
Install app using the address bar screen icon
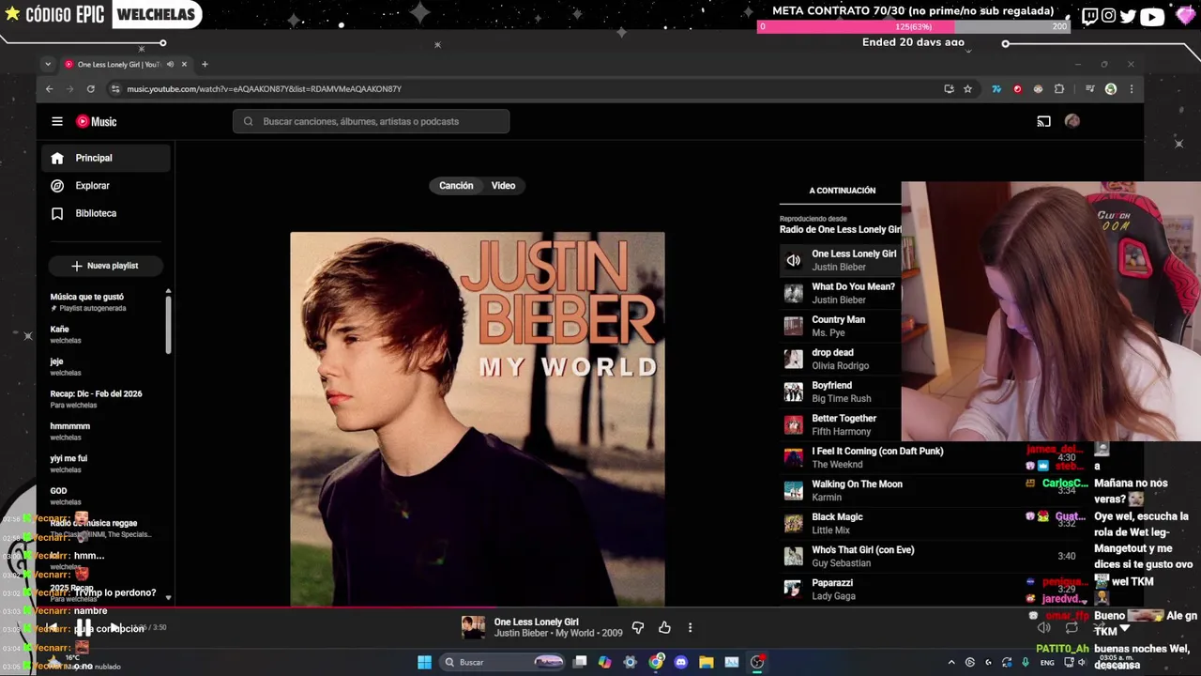tap(949, 89)
